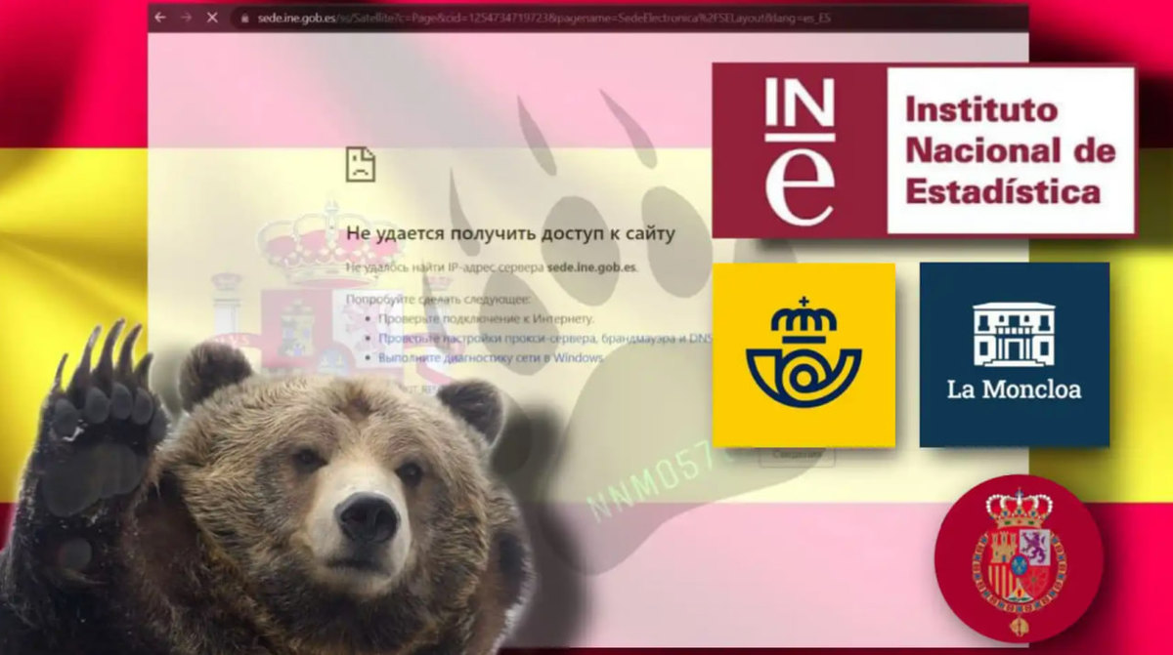
Task: Open site info lock icon in address bar
Action: pos(243,18)
